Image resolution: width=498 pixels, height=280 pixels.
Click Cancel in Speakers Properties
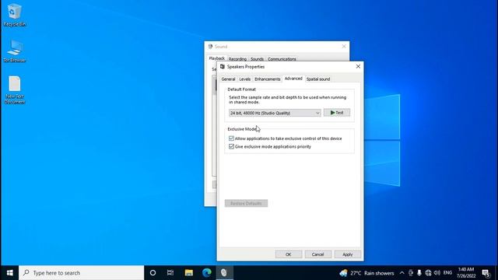tap(317, 254)
